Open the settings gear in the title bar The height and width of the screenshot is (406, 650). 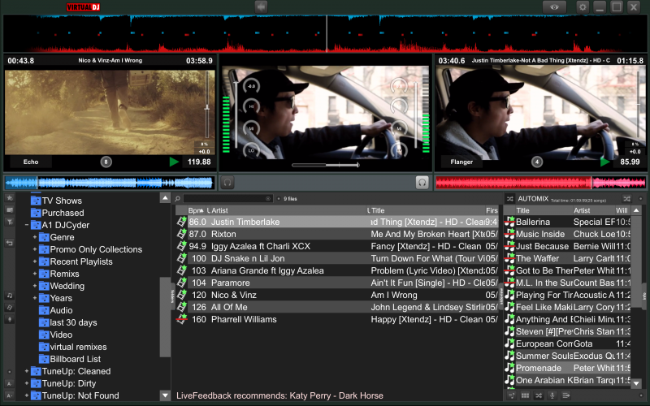pos(583,7)
